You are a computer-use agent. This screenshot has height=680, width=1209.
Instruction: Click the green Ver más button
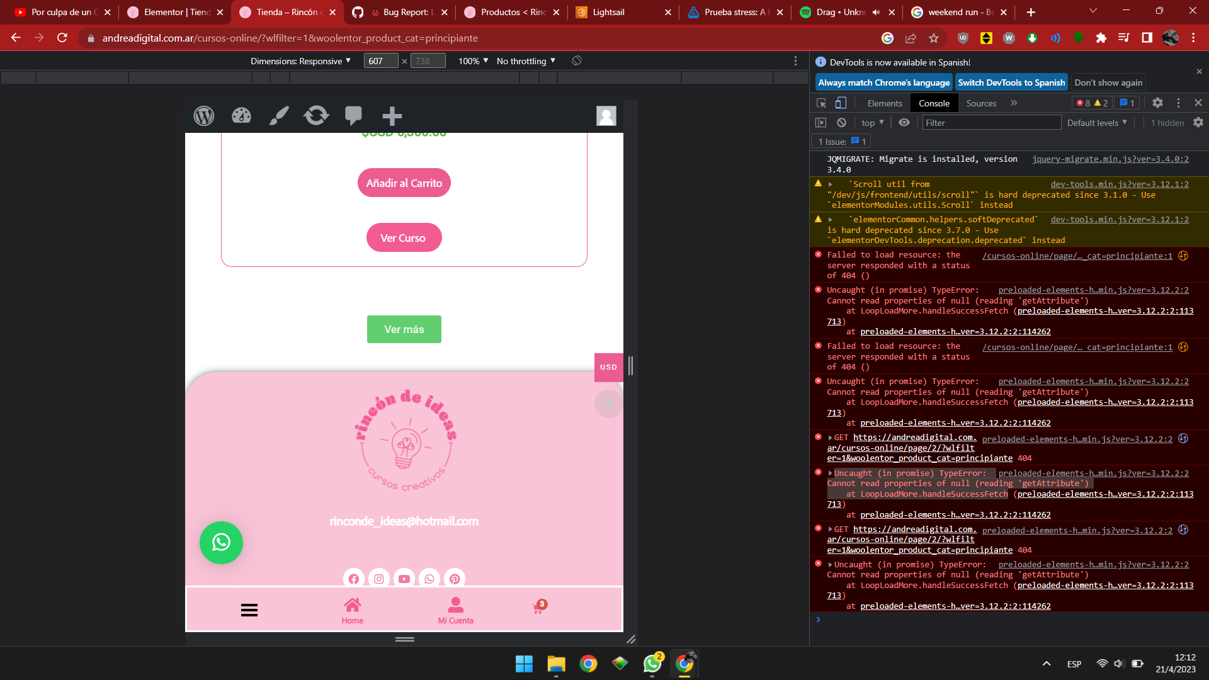tap(404, 329)
